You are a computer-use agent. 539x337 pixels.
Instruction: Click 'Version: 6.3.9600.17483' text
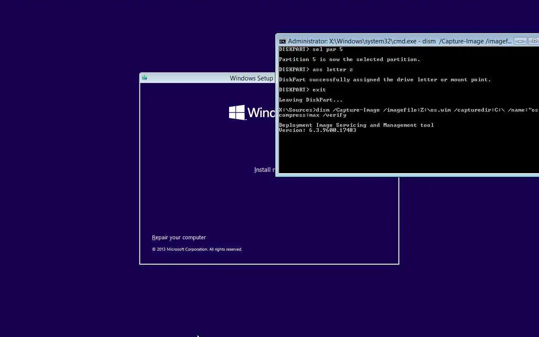point(318,130)
